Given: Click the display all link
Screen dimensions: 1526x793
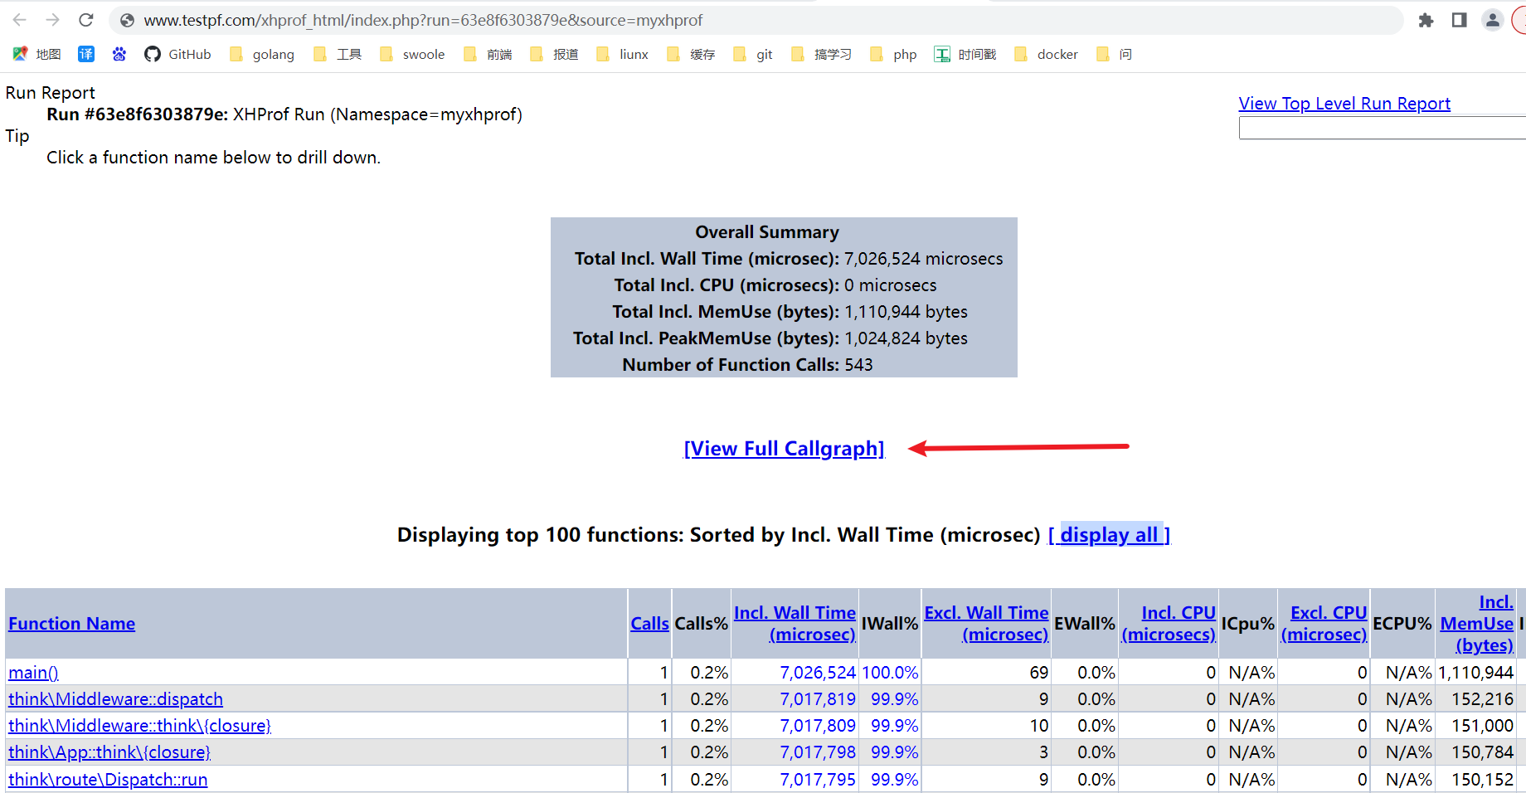Looking at the screenshot, I should [1109, 535].
